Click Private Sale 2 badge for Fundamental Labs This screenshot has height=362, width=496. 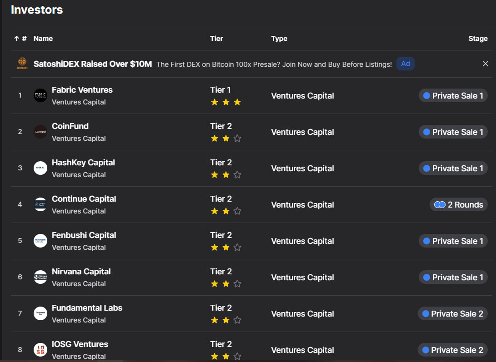452,313
